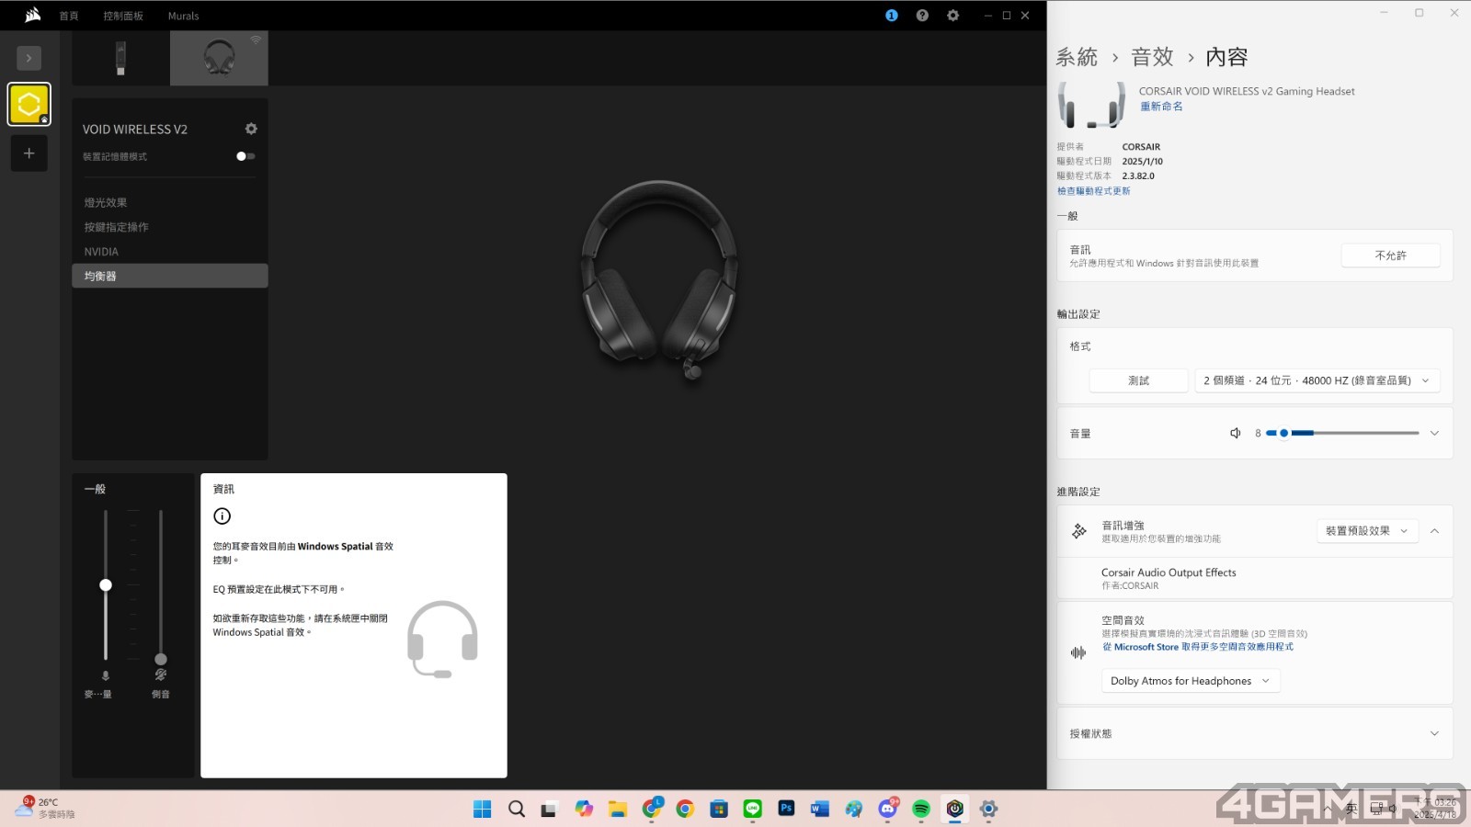This screenshot has height=827, width=1471.
Task: Collapse the 音訊增強 section chevron
Action: pos(1434,531)
